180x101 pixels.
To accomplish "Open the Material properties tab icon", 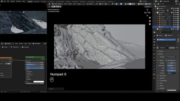I will point(154,75).
